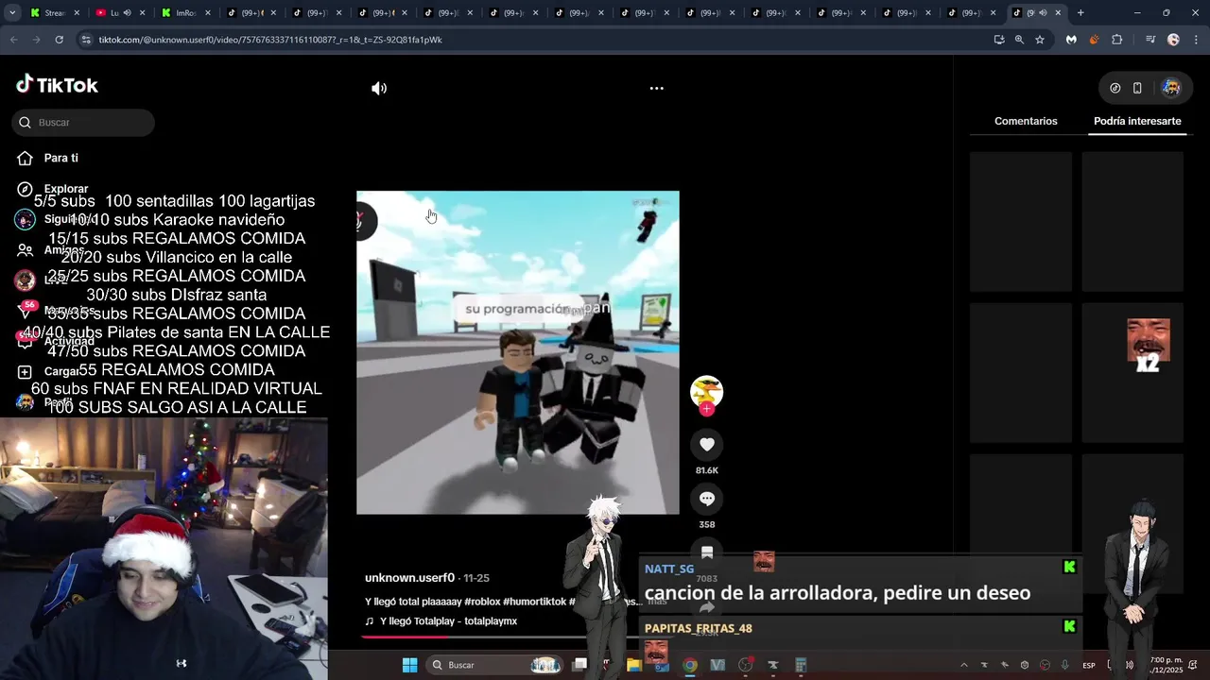Open Mensajes icon with 56 badge
The height and width of the screenshot is (680, 1210).
[26, 311]
